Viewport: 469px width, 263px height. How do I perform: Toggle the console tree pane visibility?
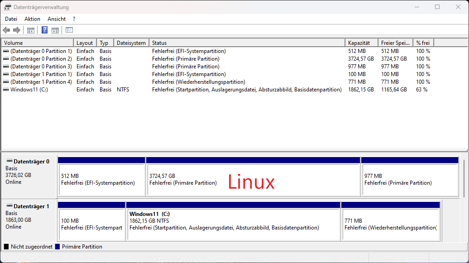30,30
